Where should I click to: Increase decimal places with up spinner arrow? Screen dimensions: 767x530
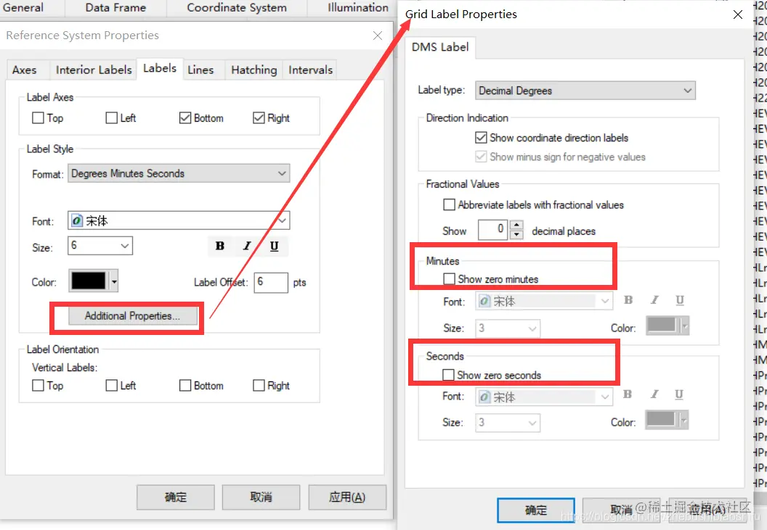pos(516,225)
